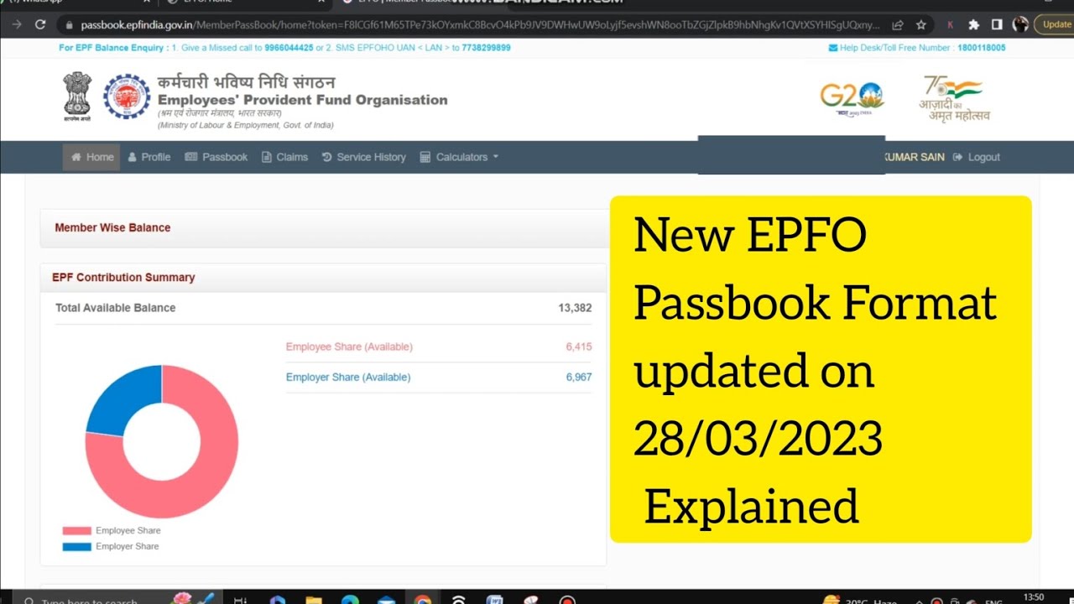Click the Employees' Provident Fund Organisation title

(x=303, y=100)
